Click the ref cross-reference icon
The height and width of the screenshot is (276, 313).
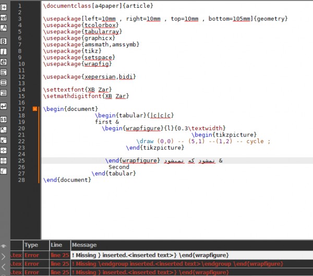3,18
